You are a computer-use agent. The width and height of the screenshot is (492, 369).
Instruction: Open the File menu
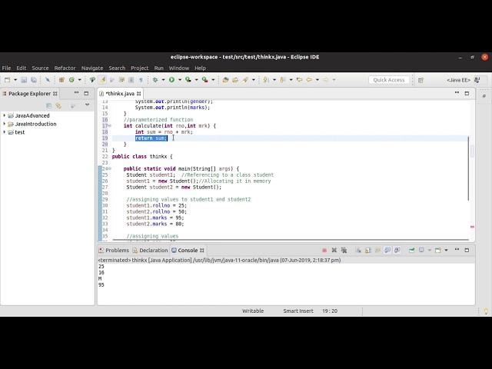pyautogui.click(x=6, y=68)
